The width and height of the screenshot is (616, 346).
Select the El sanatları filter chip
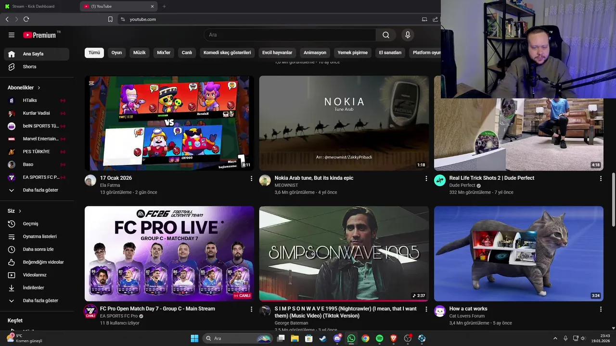click(390, 53)
